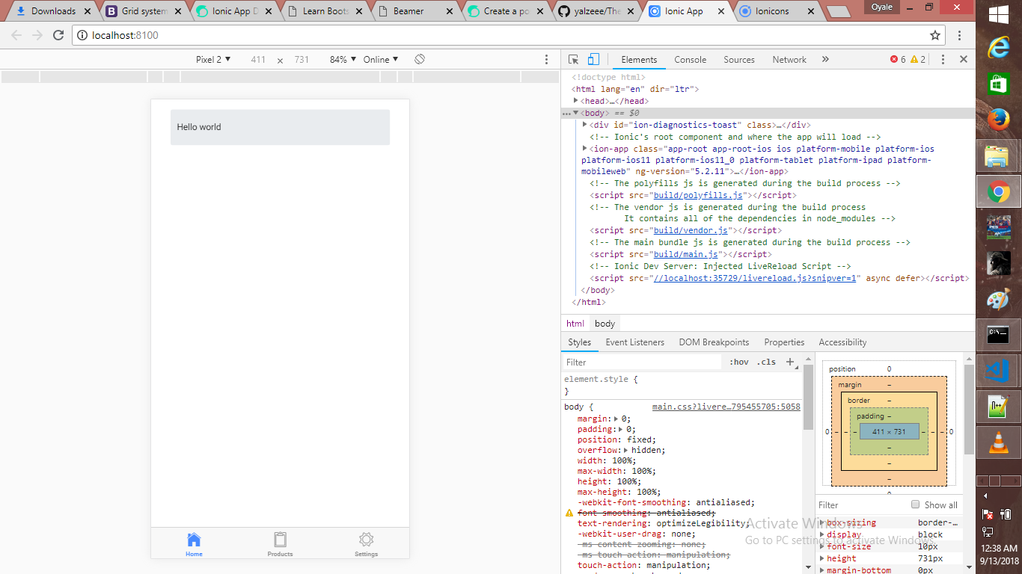Switch to Ionicons browser tab
1022x574 pixels.
tap(776, 11)
